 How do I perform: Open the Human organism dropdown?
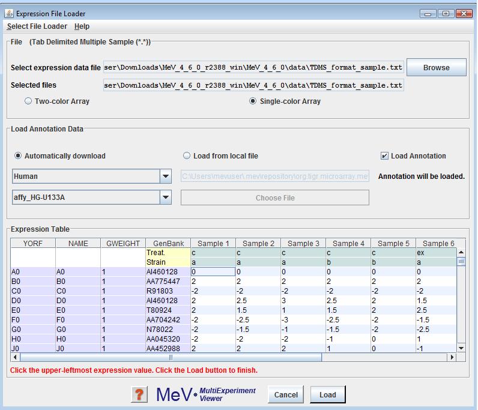pyautogui.click(x=165, y=177)
